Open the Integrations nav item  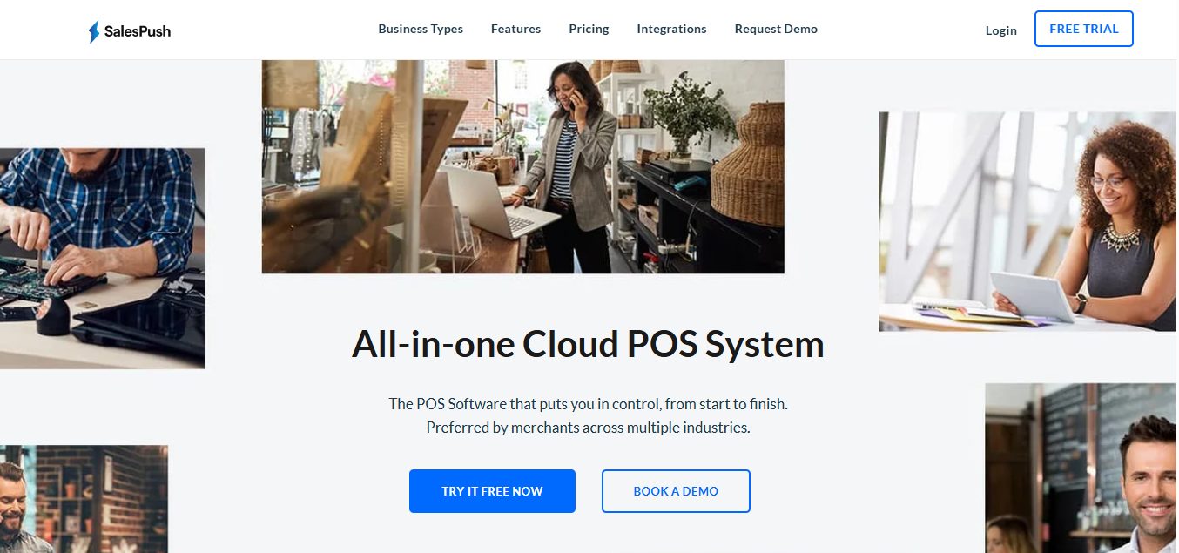(x=671, y=29)
